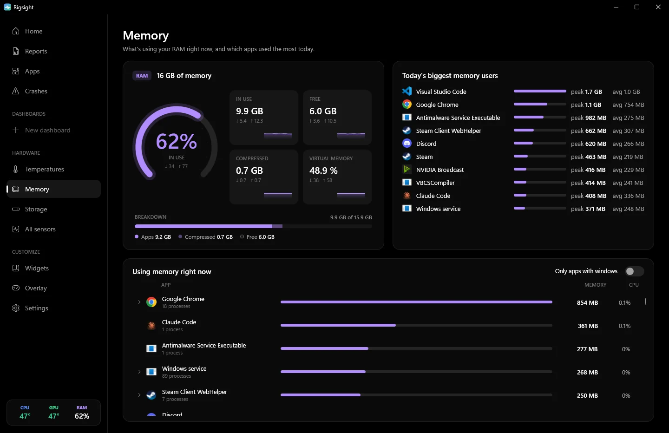Create a New dashboard

click(53, 130)
